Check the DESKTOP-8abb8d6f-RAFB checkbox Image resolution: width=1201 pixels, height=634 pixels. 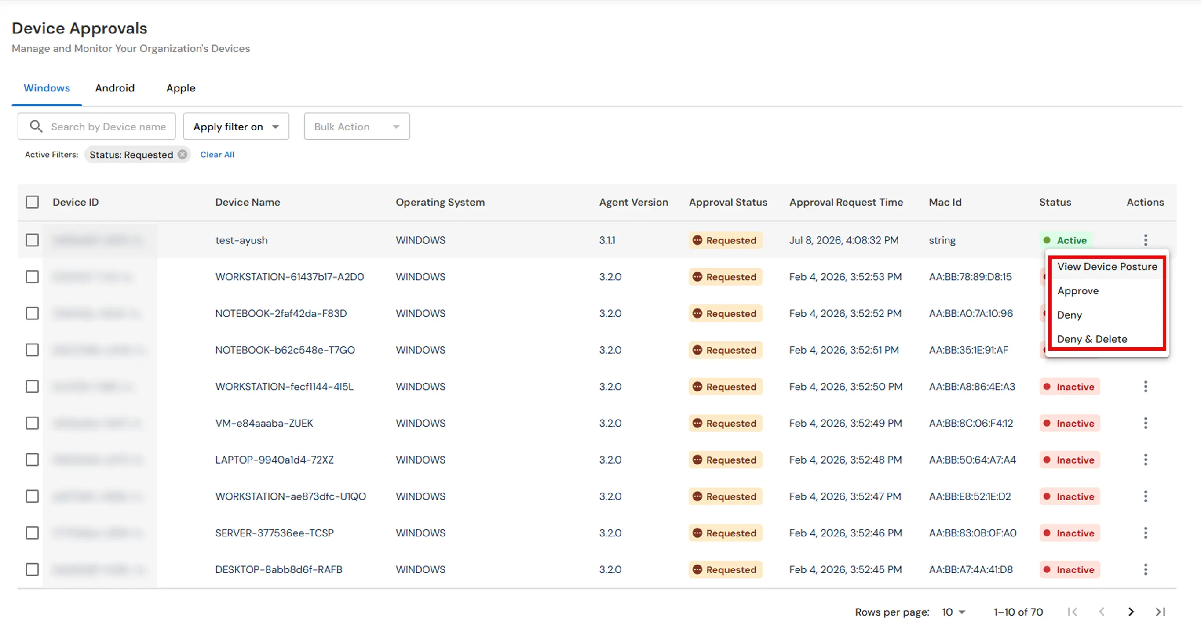point(32,569)
